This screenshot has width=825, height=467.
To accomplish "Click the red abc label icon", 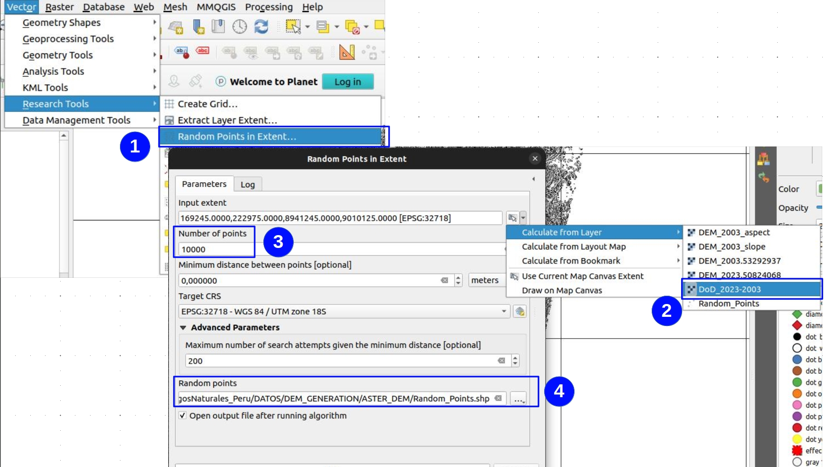I will (202, 51).
